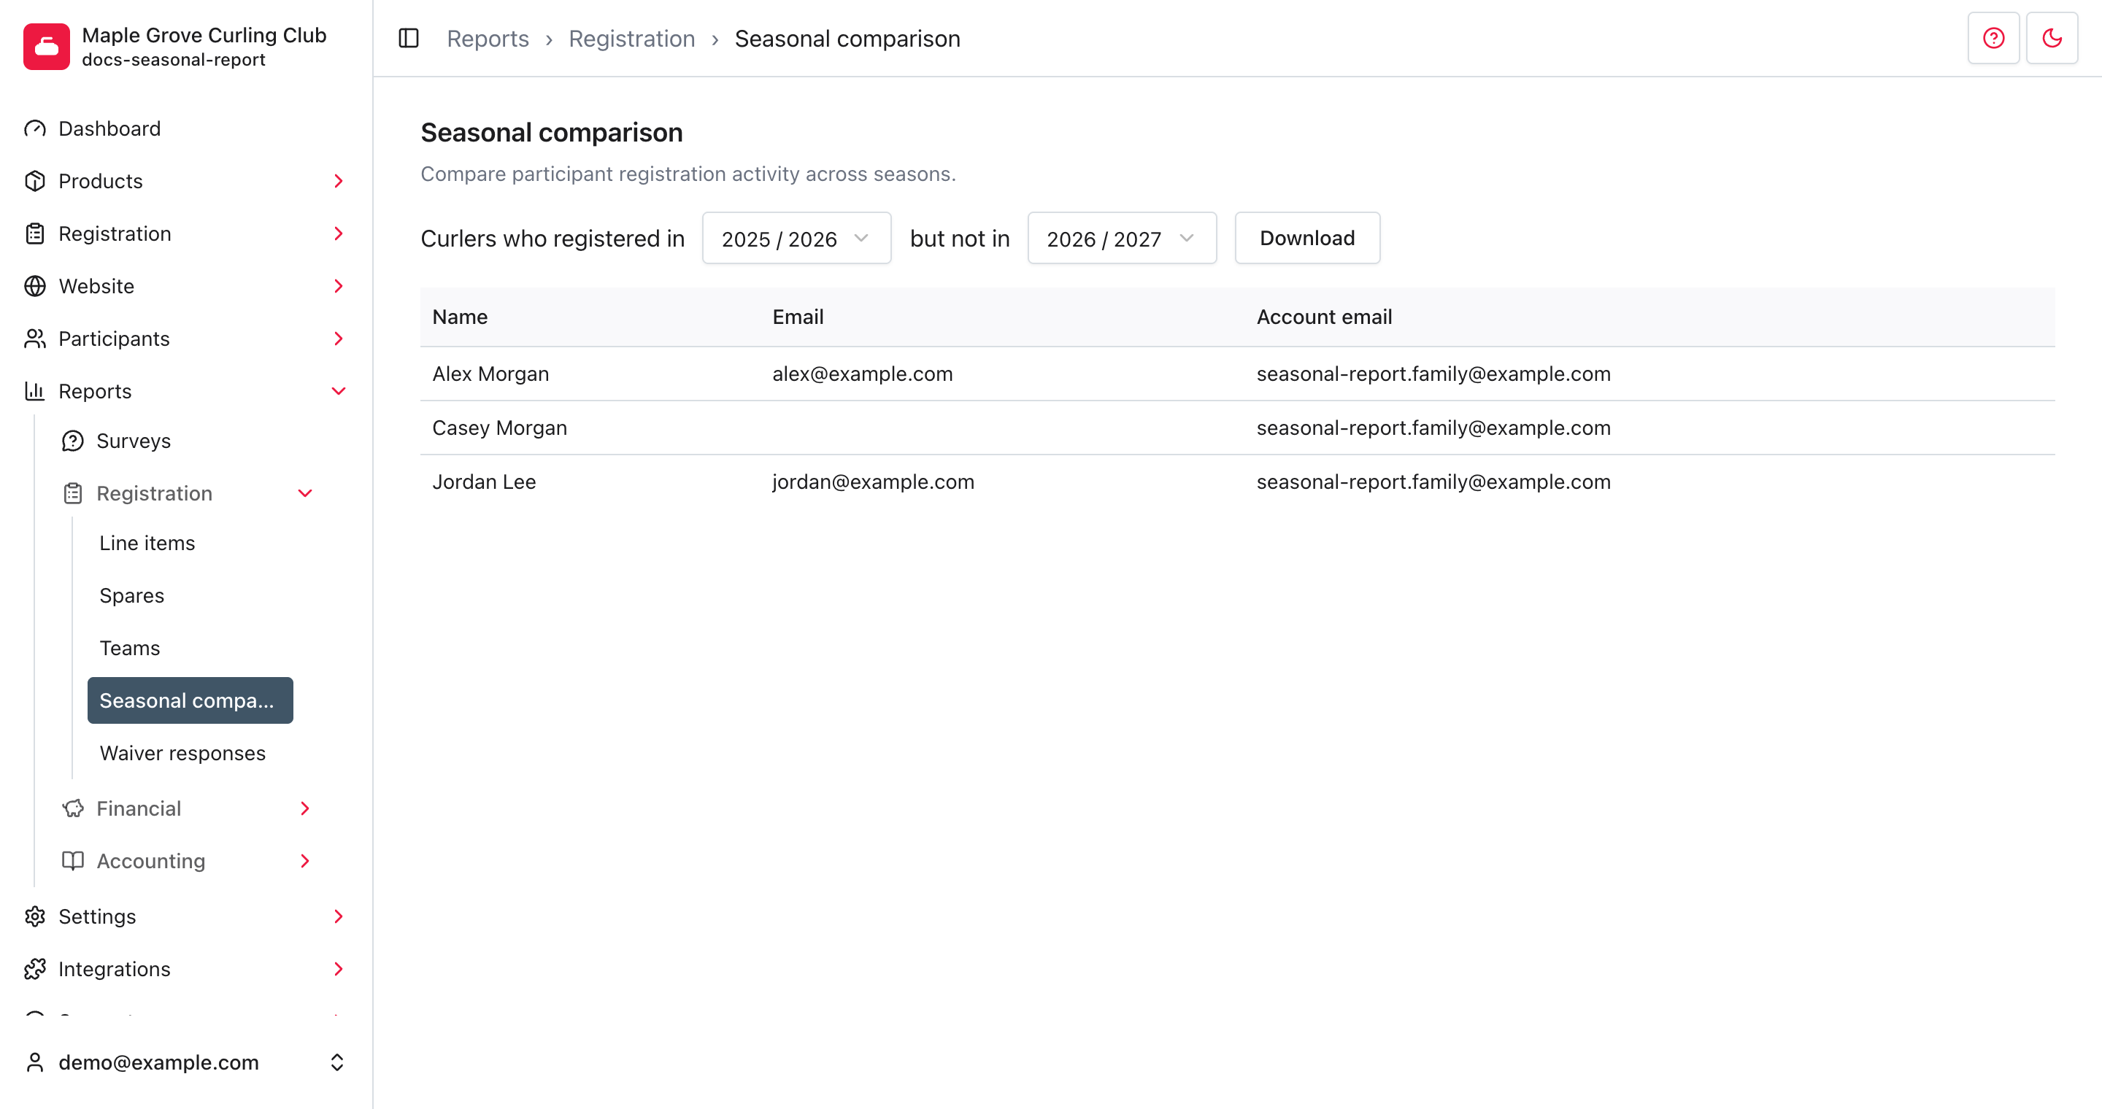The height and width of the screenshot is (1109, 2102).
Task: Click the user icon beside demo@example.com
Action: (x=35, y=1062)
